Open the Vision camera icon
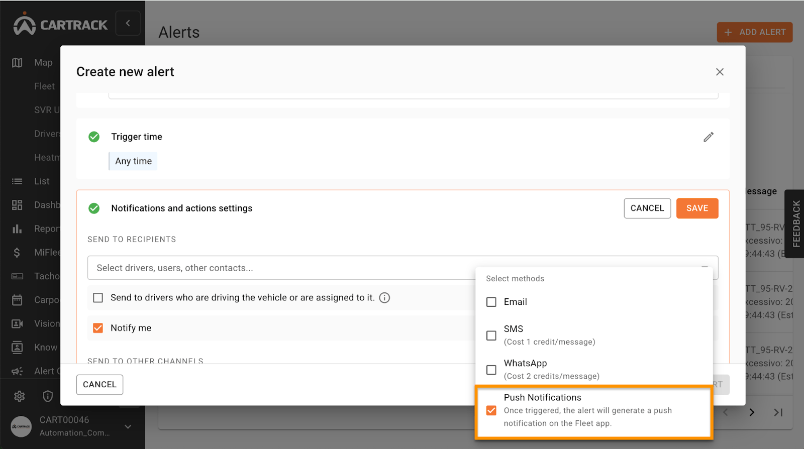This screenshot has width=804, height=449. [17, 323]
